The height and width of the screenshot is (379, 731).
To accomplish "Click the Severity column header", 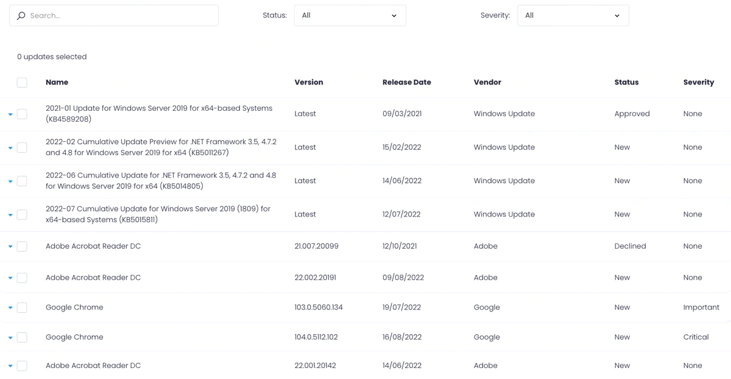I will click(699, 82).
